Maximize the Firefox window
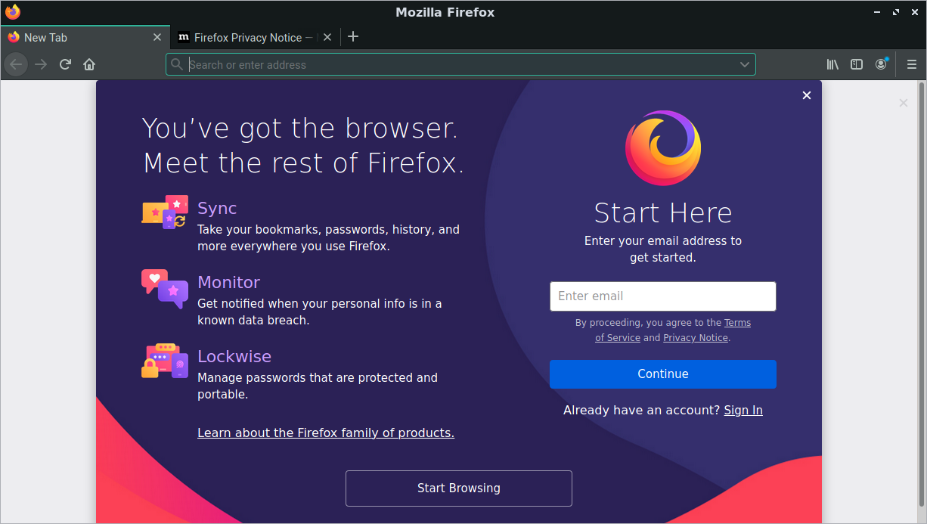The image size is (927, 524). [896, 12]
